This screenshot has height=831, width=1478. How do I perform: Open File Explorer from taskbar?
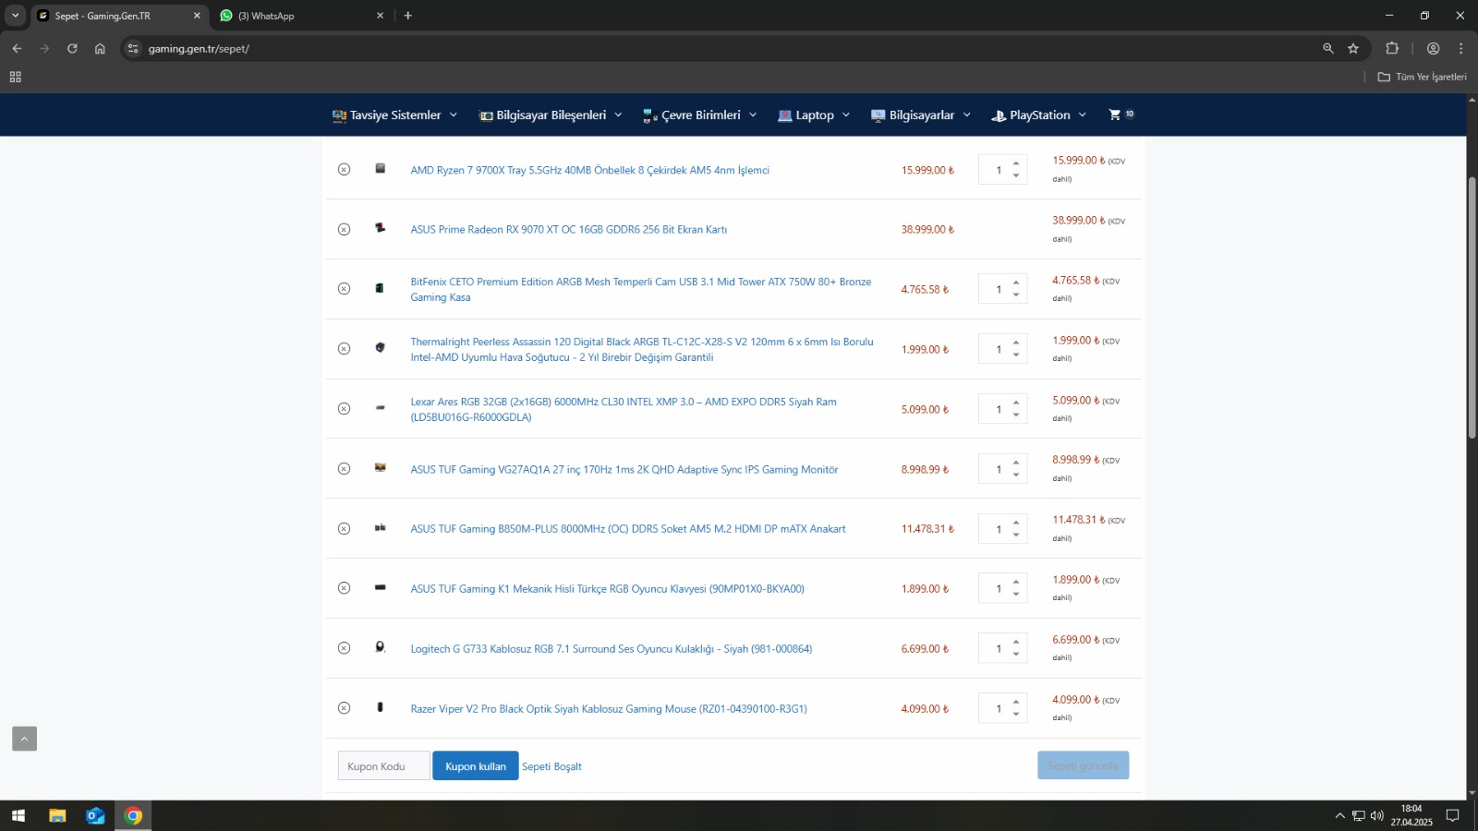click(x=57, y=815)
